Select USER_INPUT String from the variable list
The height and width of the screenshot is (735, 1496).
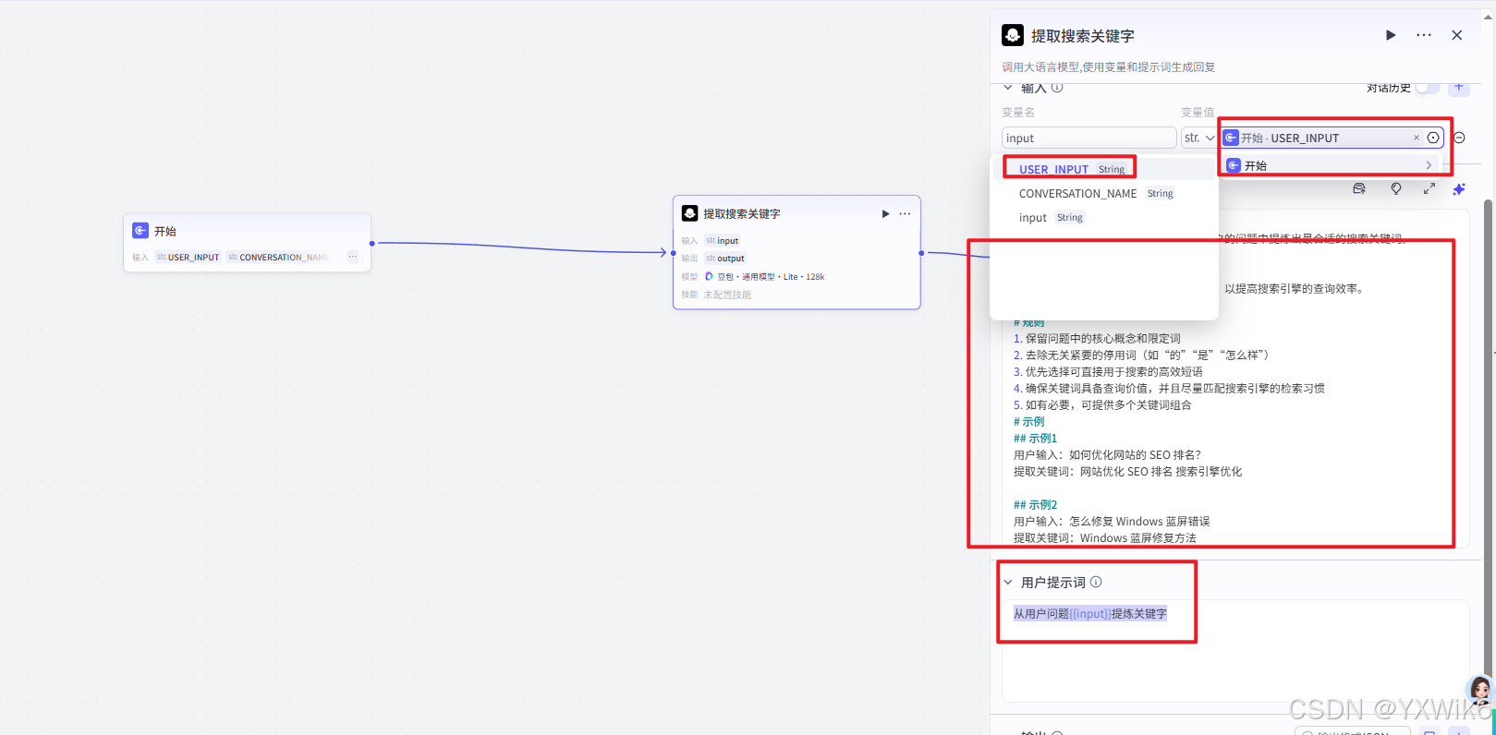tap(1072, 169)
